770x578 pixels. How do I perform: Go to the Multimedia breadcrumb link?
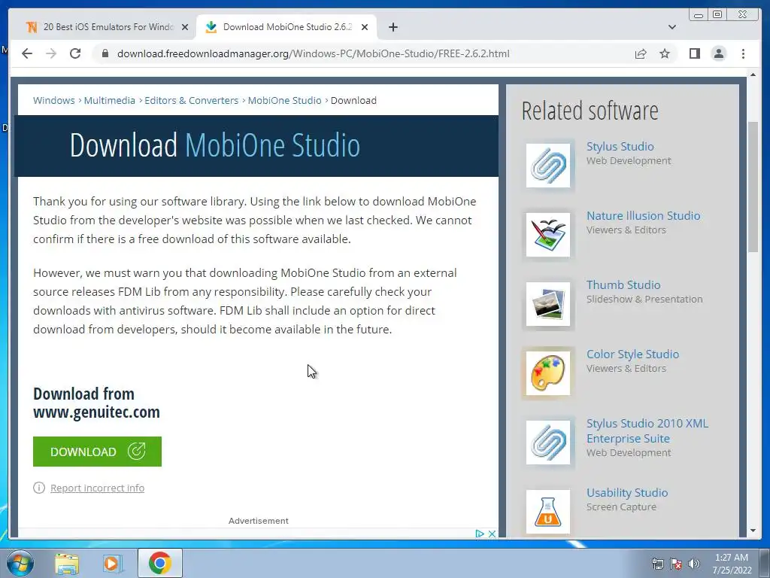coord(110,100)
